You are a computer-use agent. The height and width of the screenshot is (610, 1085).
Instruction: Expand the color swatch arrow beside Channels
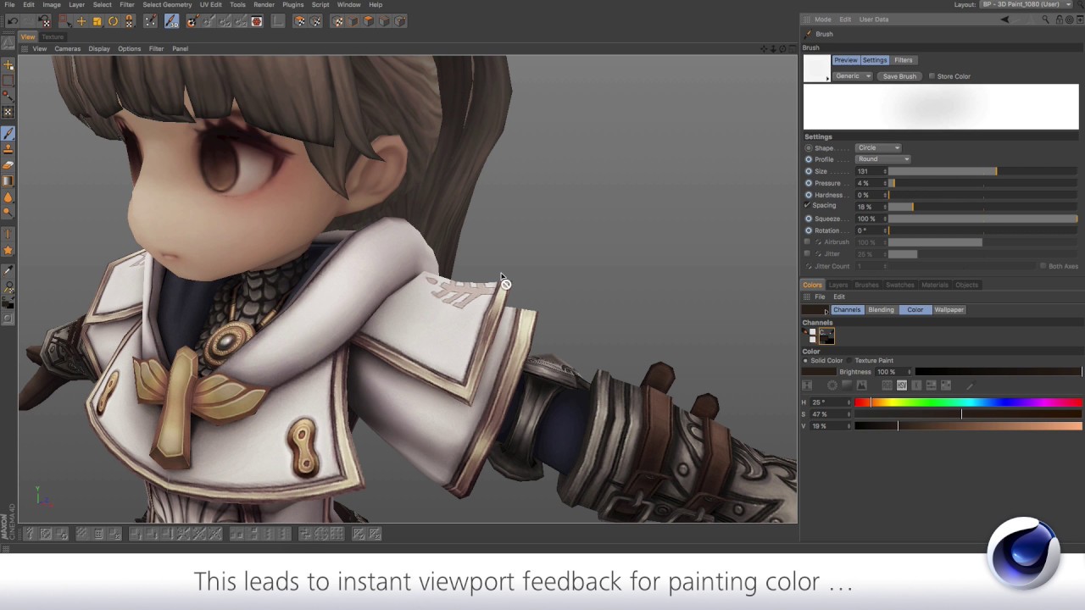click(826, 312)
